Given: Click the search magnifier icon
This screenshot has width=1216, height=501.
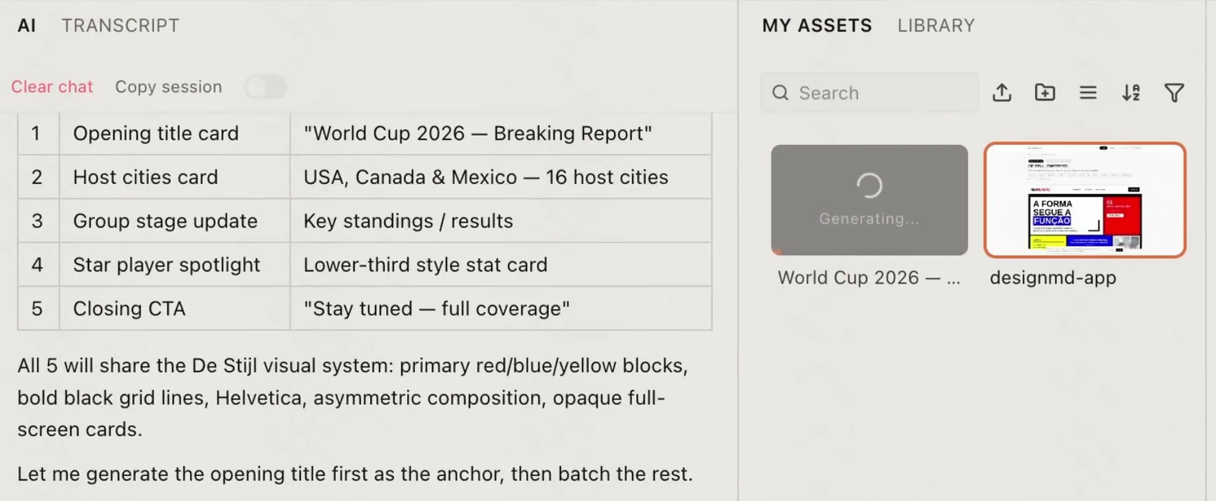Looking at the screenshot, I should click(781, 93).
